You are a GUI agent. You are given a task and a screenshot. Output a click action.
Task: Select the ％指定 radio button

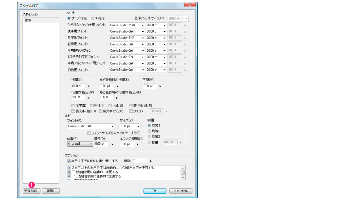(x=93, y=18)
